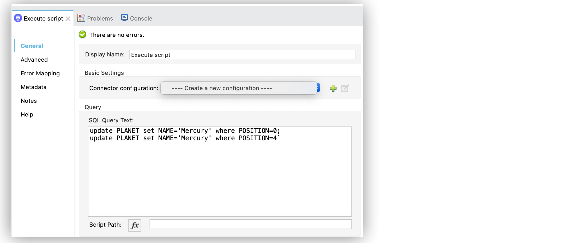The image size is (566, 243).
Task: Open the expression editor beside Script Path
Action: click(x=134, y=225)
